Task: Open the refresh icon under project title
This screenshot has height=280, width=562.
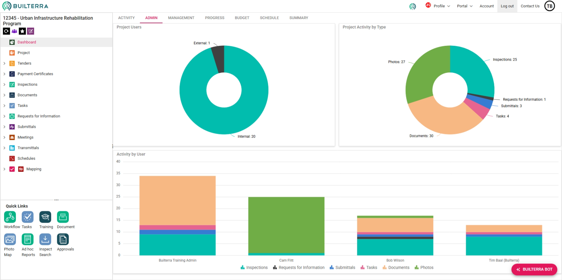Action: pyautogui.click(x=6, y=31)
